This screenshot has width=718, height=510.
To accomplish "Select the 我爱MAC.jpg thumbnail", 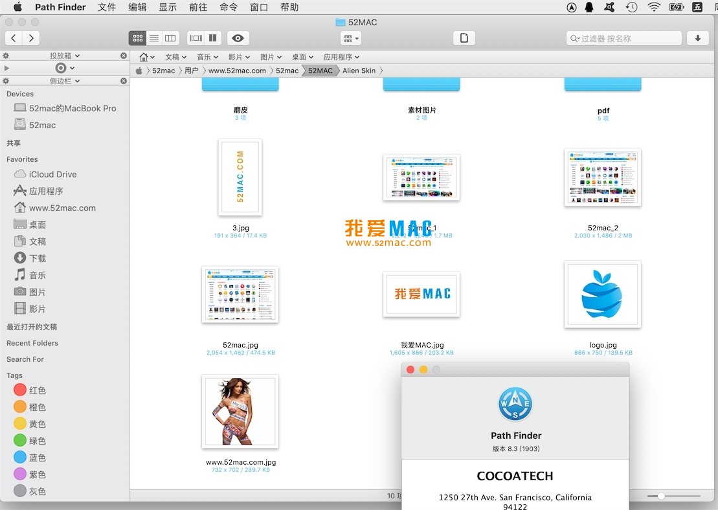I will [x=421, y=294].
